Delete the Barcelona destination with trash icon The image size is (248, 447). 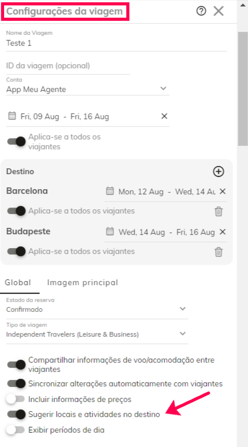[x=219, y=212]
